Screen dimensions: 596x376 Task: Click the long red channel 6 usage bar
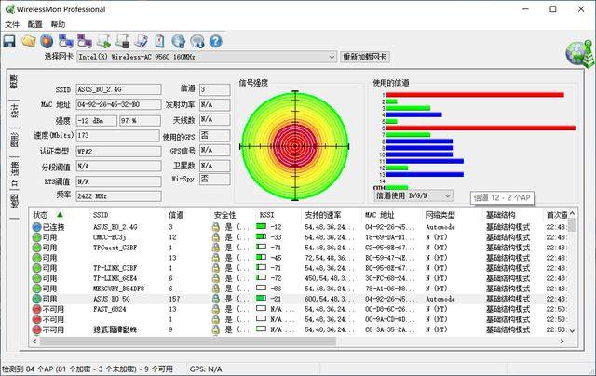point(486,128)
